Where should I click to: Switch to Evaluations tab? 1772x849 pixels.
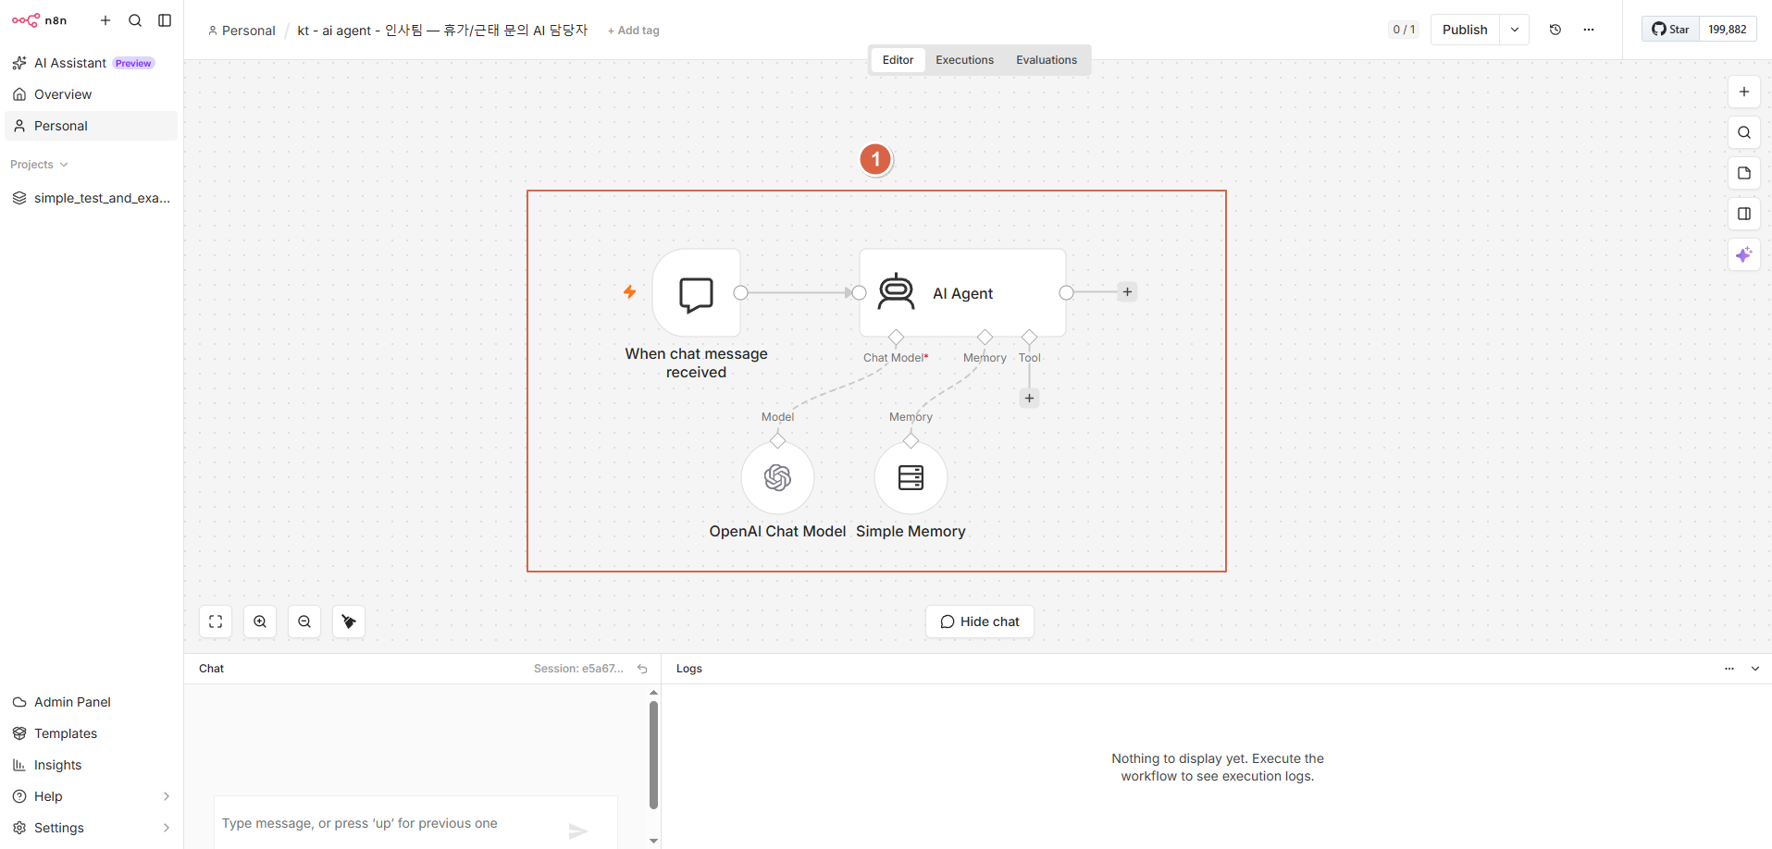(1047, 60)
